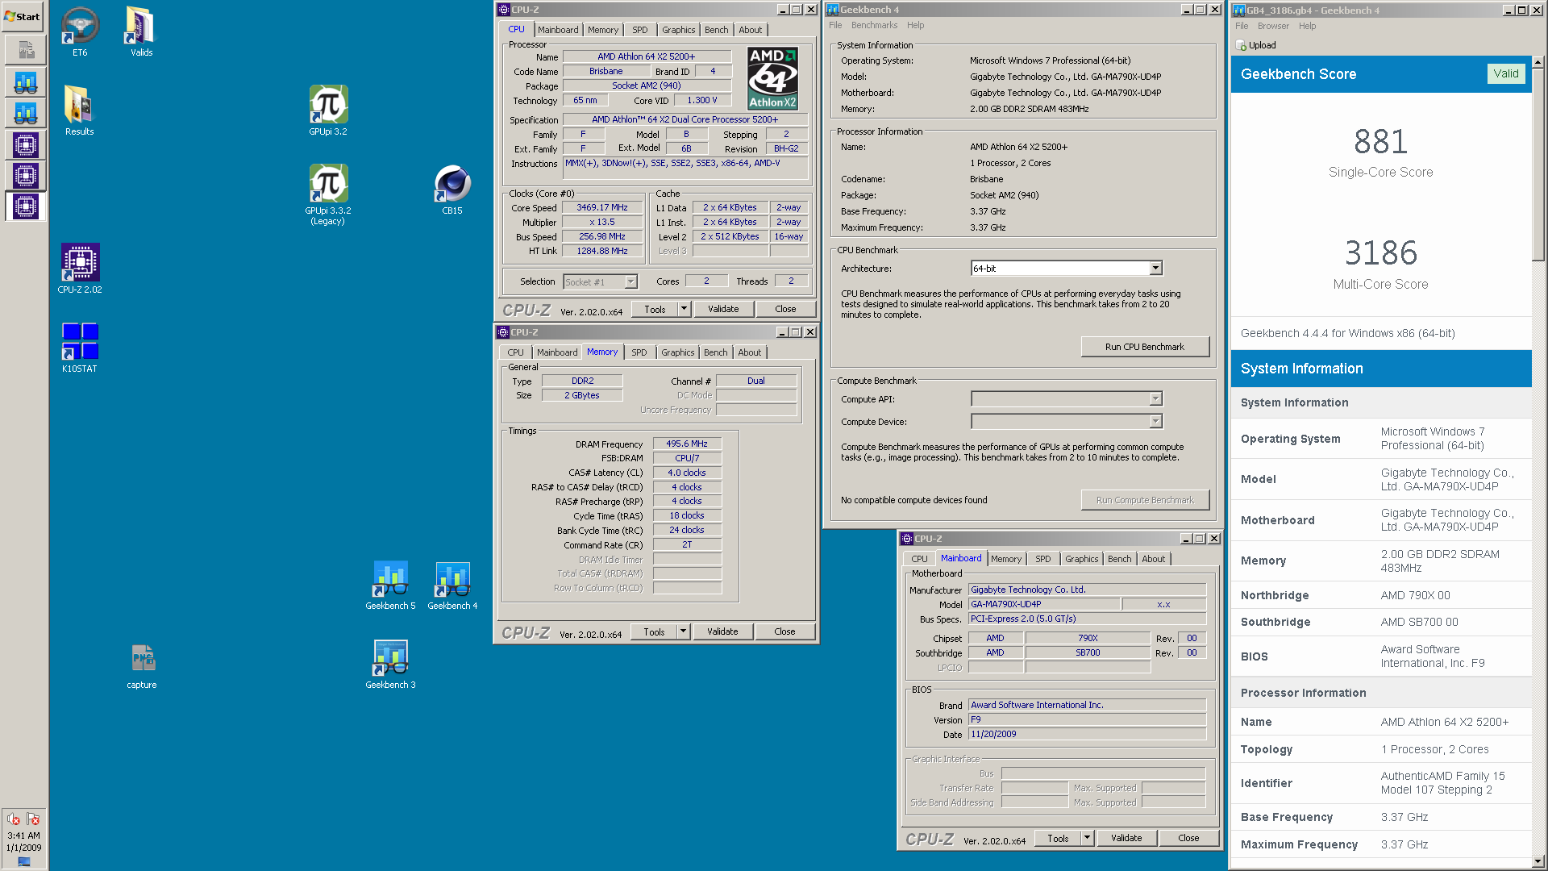Open Bench tab in CPU-Z Memory window
The height and width of the screenshot is (871, 1548).
pos(715,352)
